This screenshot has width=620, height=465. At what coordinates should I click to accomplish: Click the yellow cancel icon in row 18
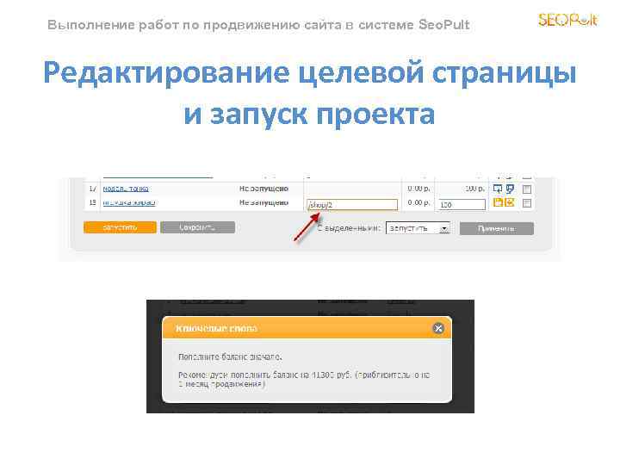click(510, 202)
